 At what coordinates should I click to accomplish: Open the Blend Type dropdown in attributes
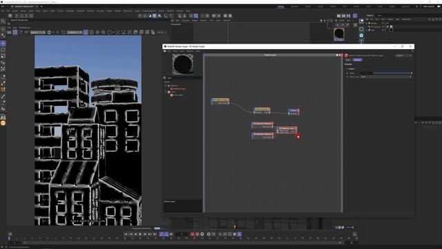point(386,77)
